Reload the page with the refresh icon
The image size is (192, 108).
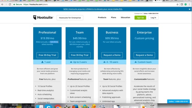click(10, 4)
